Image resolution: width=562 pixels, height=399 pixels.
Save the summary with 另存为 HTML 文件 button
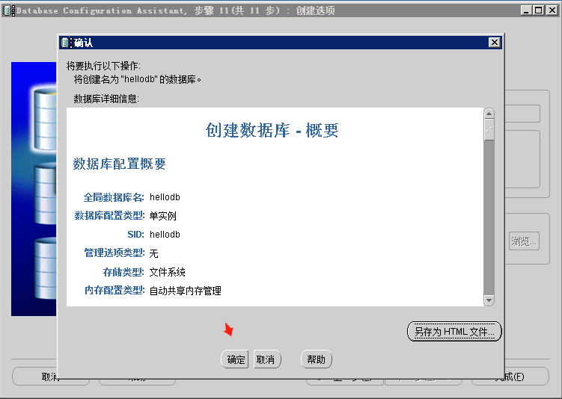pos(454,331)
